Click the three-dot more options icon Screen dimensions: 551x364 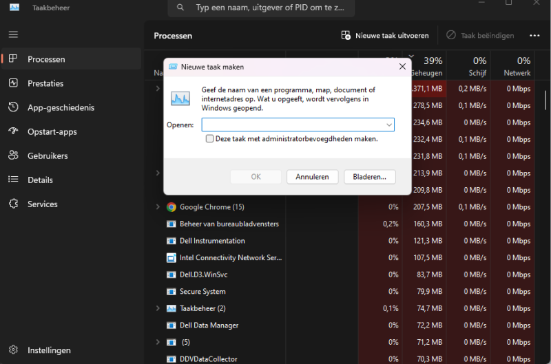pos(534,36)
